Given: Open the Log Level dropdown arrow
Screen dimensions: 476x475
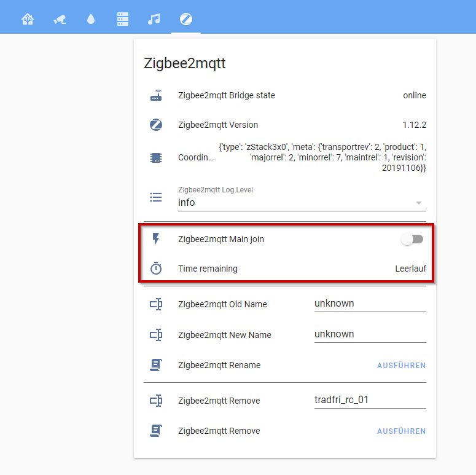Looking at the screenshot, I should pos(419,203).
